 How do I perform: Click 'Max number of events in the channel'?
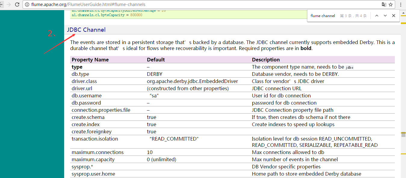point(295,159)
